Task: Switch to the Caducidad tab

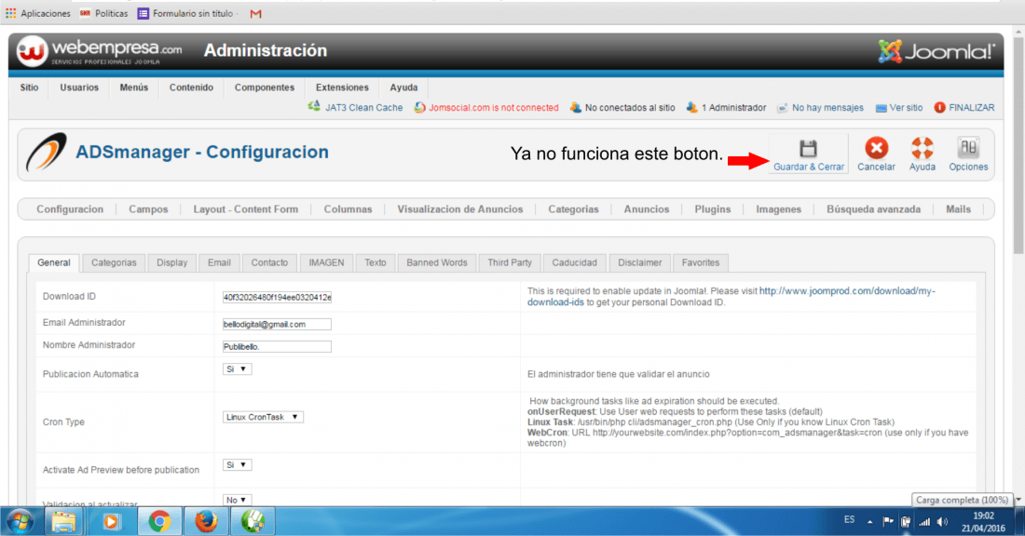Action: pos(574,262)
